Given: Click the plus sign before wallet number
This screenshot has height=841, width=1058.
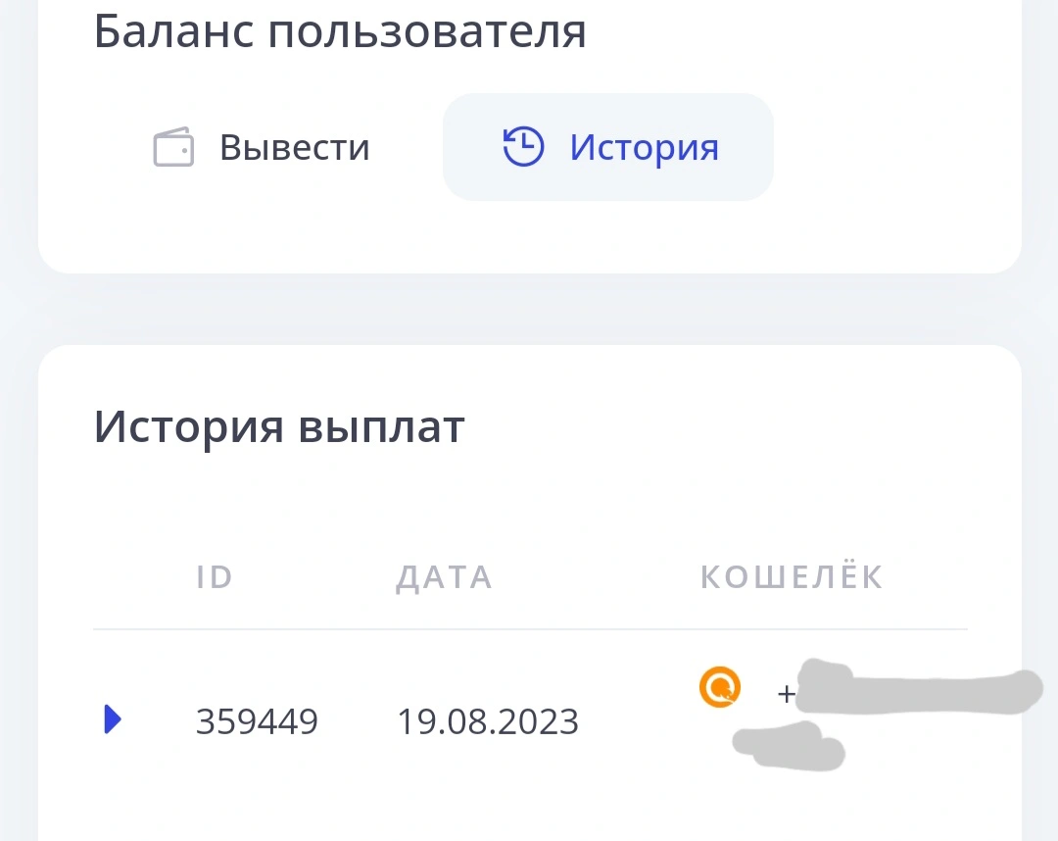Looking at the screenshot, I should coord(786,694).
